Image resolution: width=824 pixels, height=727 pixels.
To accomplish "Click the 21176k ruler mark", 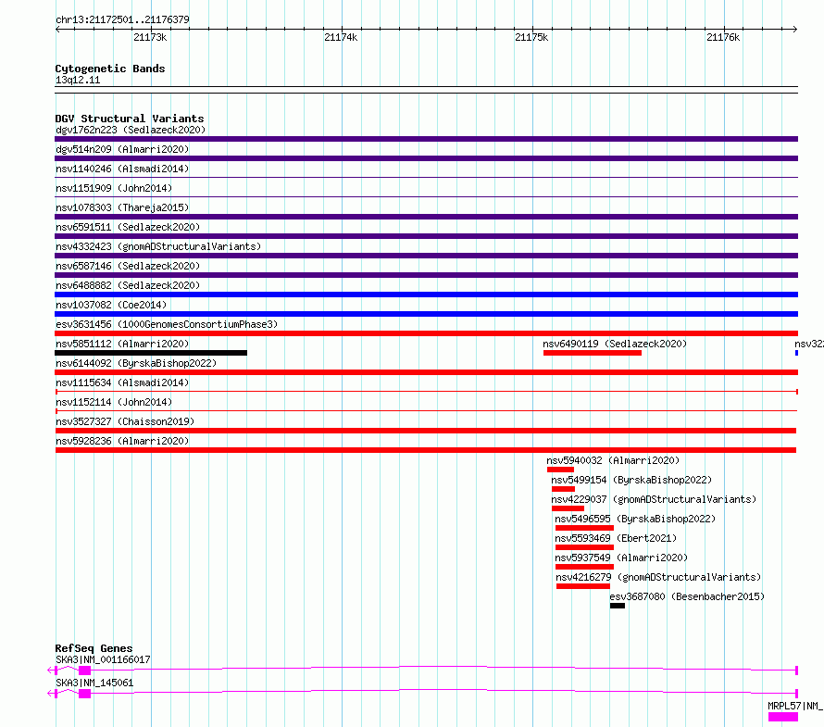I will pos(723,37).
